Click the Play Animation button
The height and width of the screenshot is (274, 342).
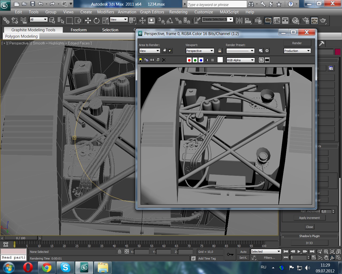299,252
